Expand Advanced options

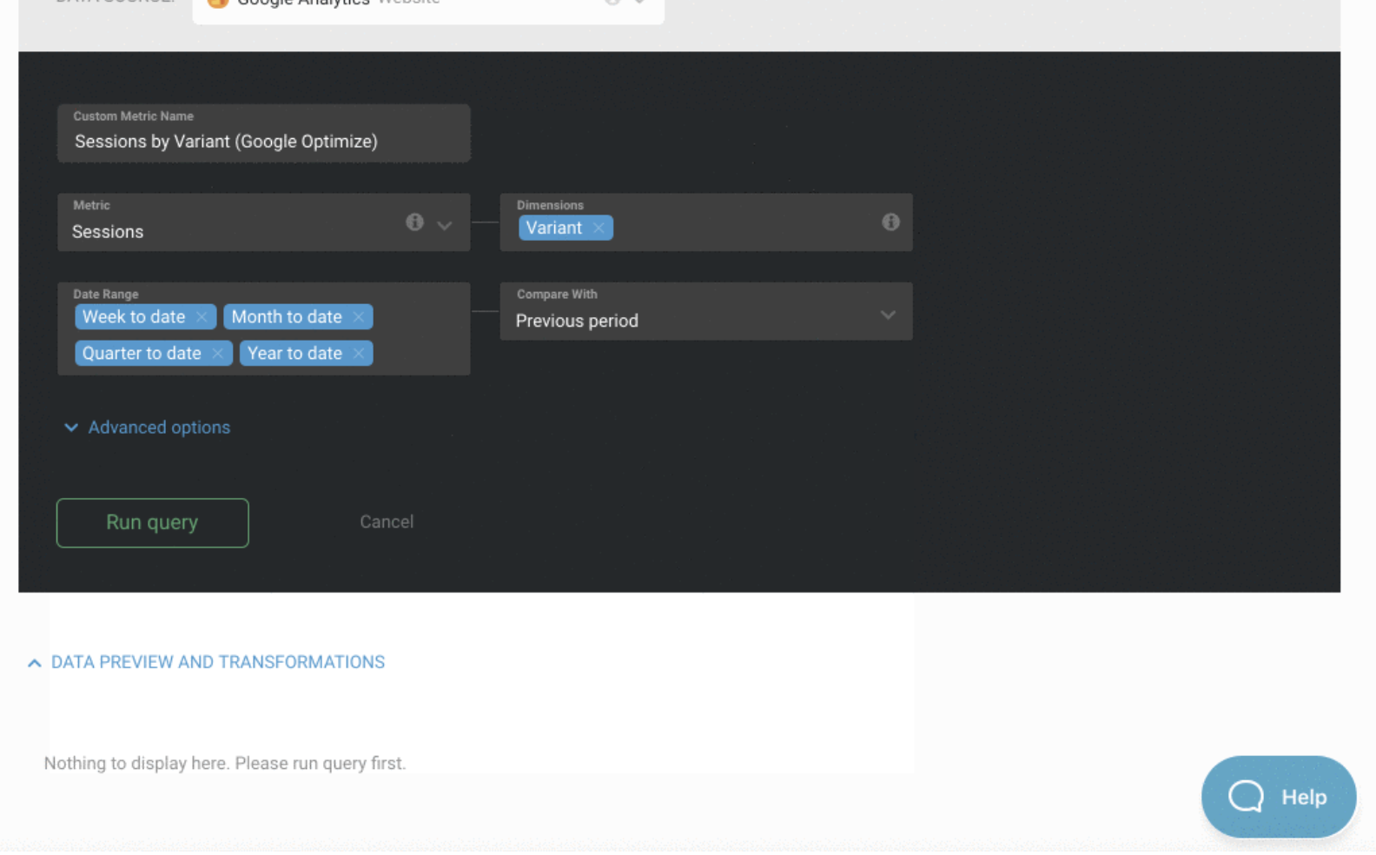click(x=148, y=427)
